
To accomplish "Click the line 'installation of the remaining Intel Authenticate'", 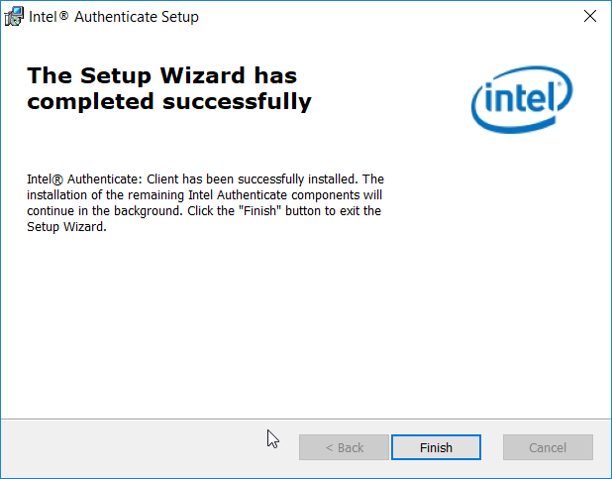I will click(x=205, y=194).
